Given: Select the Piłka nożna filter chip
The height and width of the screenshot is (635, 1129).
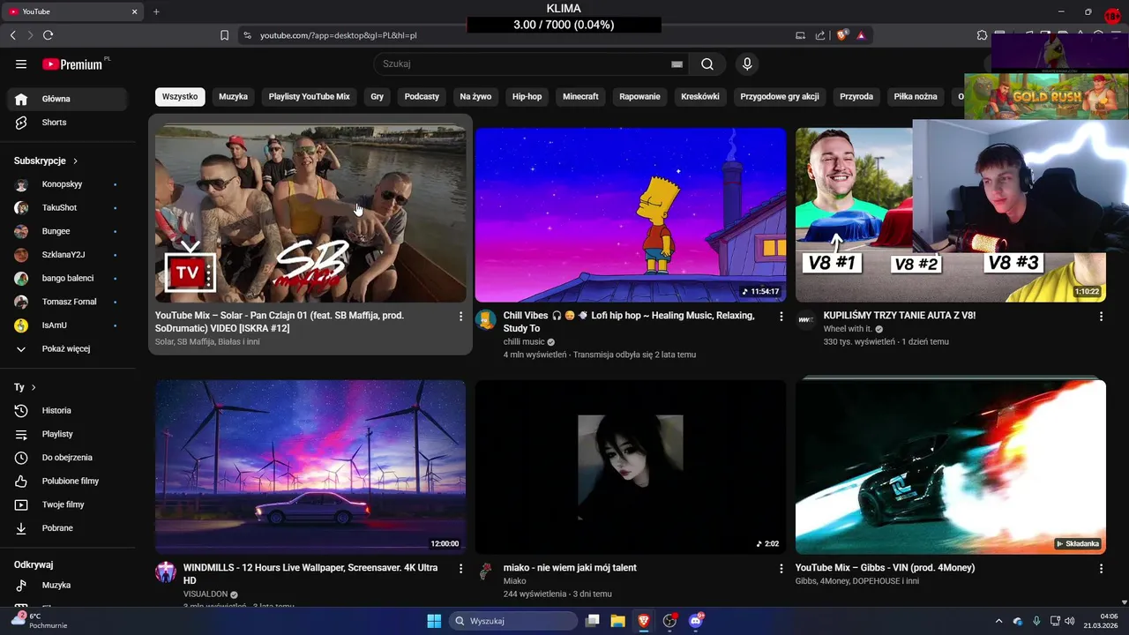Looking at the screenshot, I should [x=916, y=97].
